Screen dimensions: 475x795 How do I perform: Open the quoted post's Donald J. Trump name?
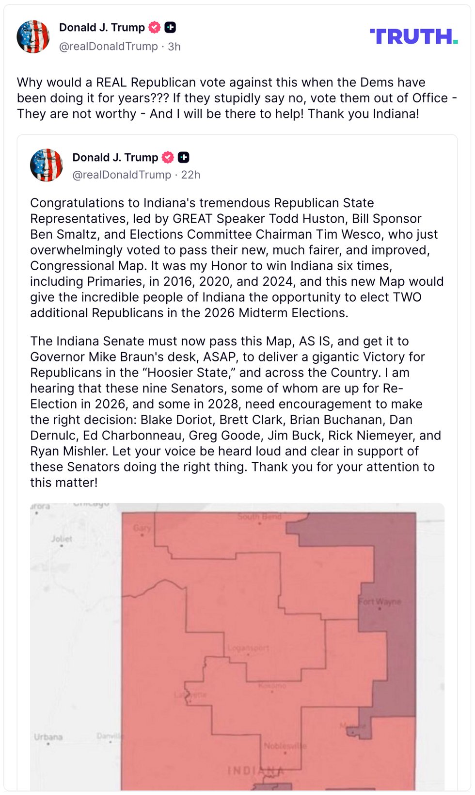tap(115, 158)
